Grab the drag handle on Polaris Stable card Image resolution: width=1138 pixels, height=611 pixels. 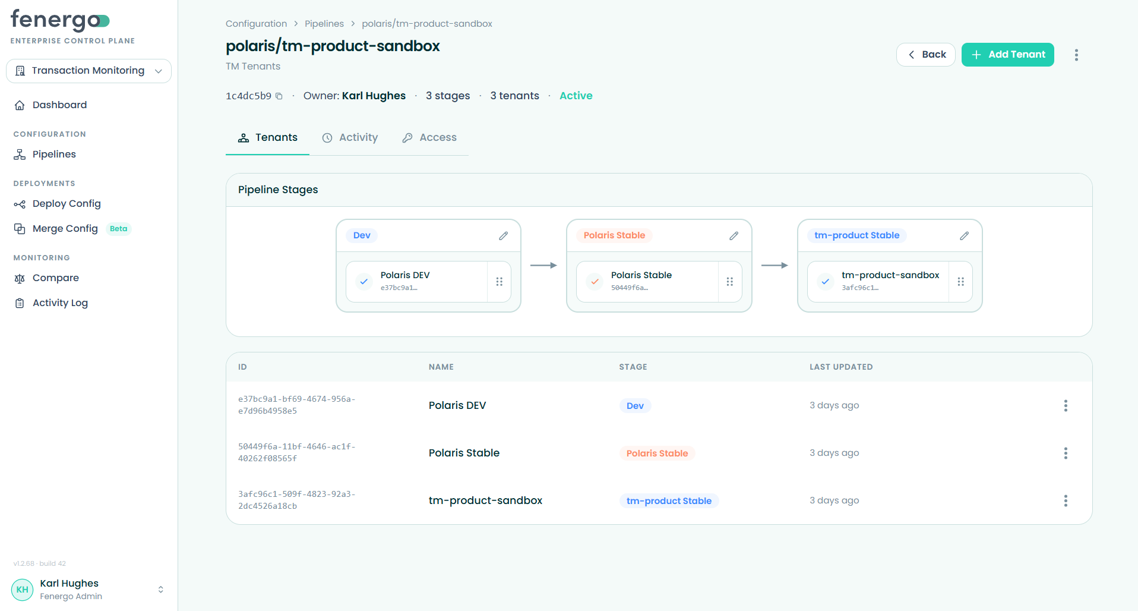click(x=729, y=282)
